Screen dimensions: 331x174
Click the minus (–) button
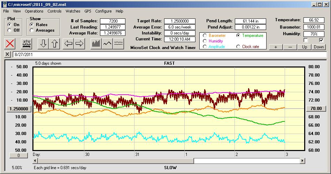click(290, 47)
